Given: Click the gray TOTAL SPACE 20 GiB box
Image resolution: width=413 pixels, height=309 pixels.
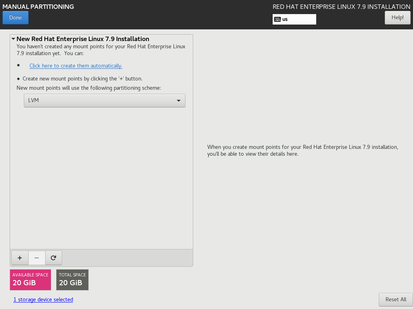Looking at the screenshot, I should (x=73, y=280).
